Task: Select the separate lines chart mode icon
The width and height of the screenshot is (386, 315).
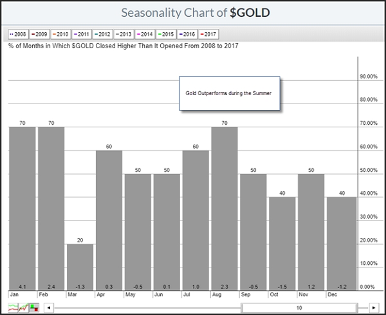Action: tap(14, 307)
